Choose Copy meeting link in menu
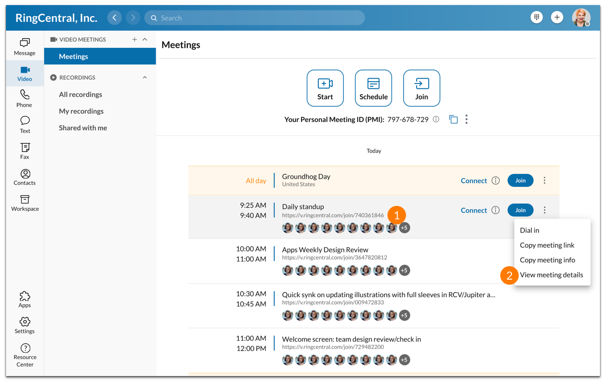The height and width of the screenshot is (383, 606). point(547,245)
